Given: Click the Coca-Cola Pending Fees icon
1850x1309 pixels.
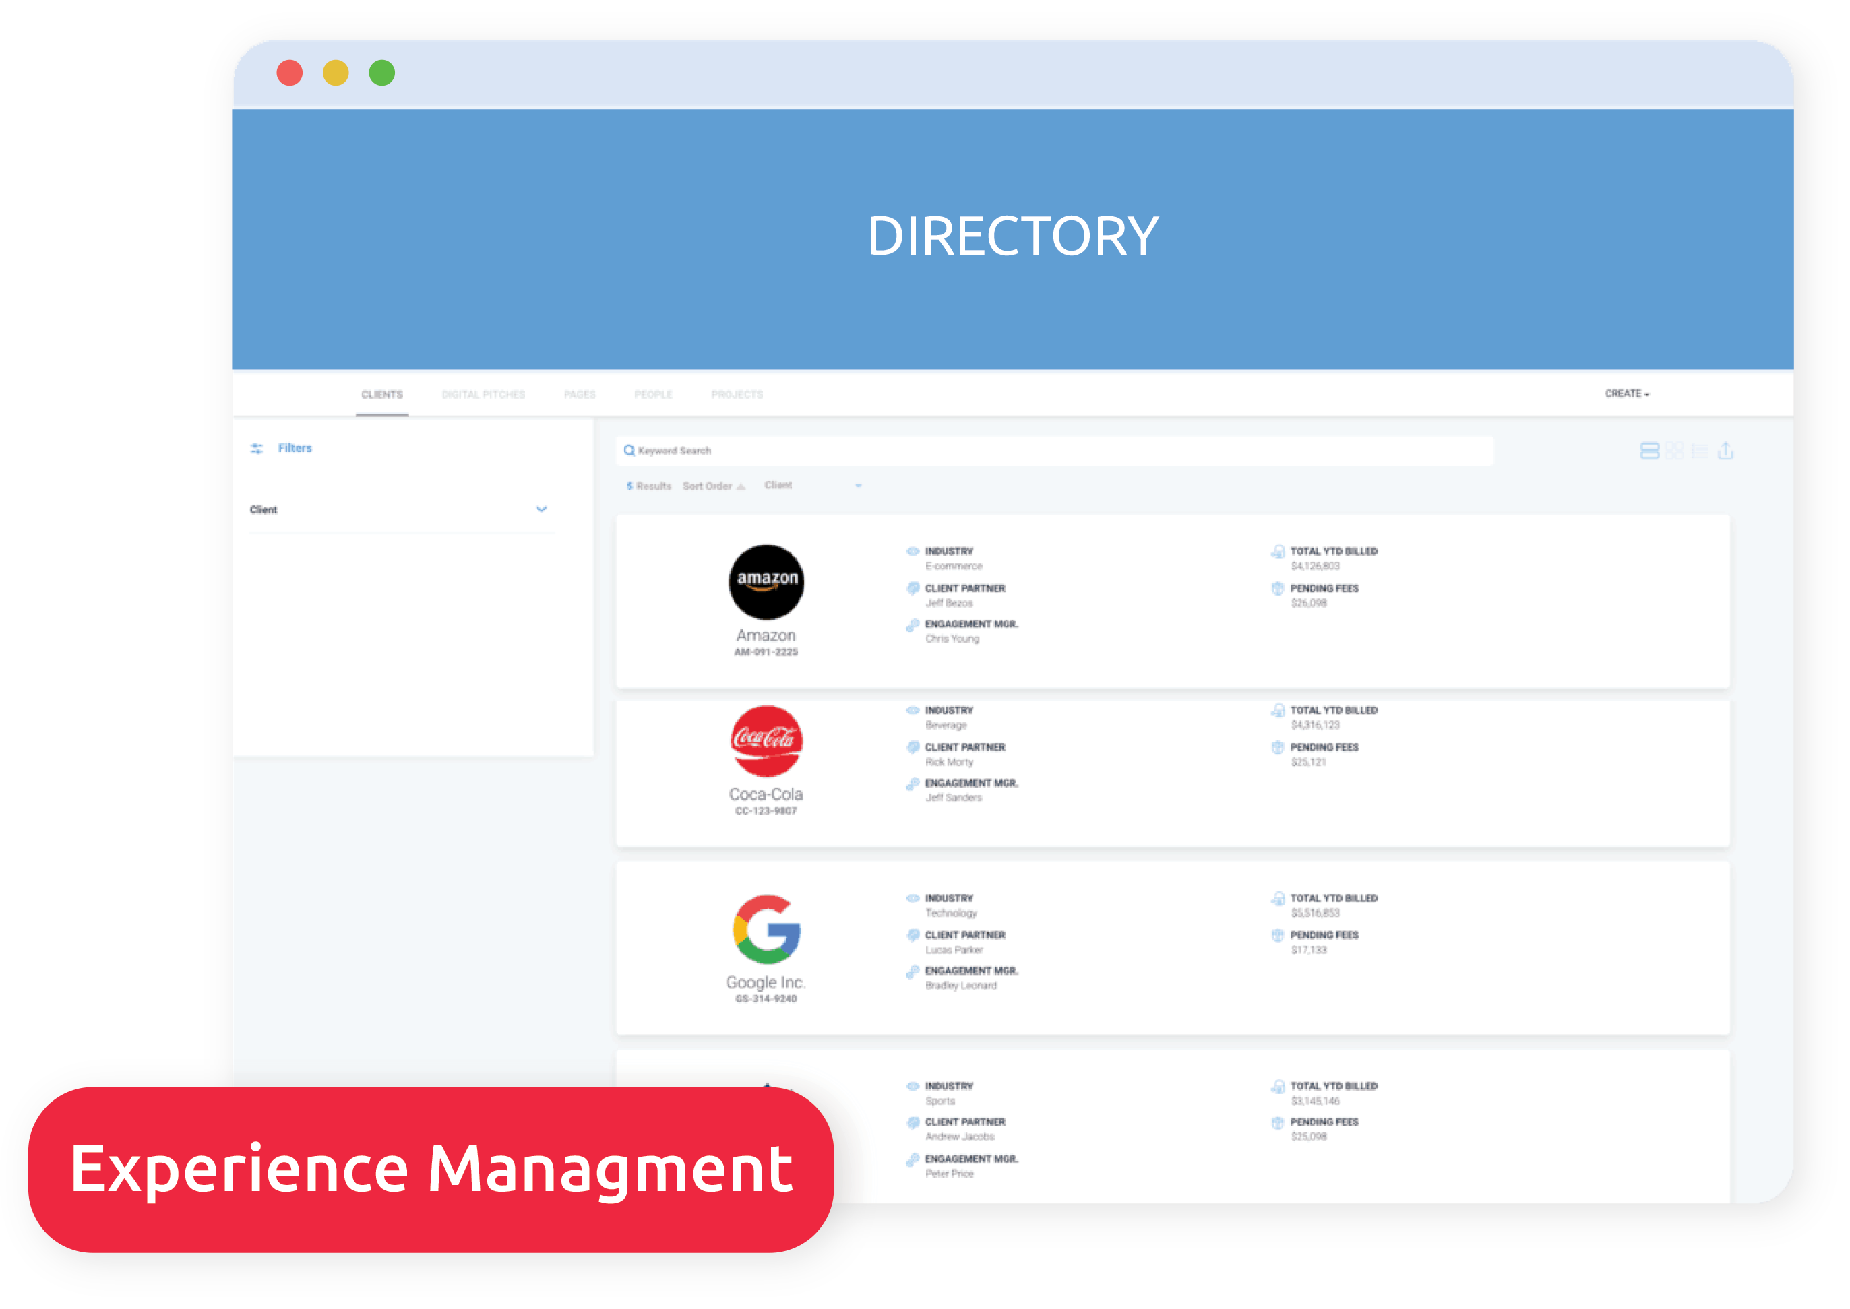Looking at the screenshot, I should tap(1278, 747).
